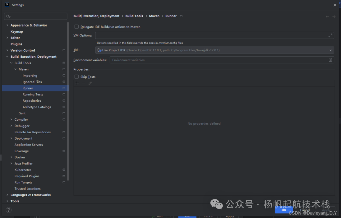The width and height of the screenshot is (341, 218).
Task: Click the project icon beside Compiler
Action: pos(64,119)
